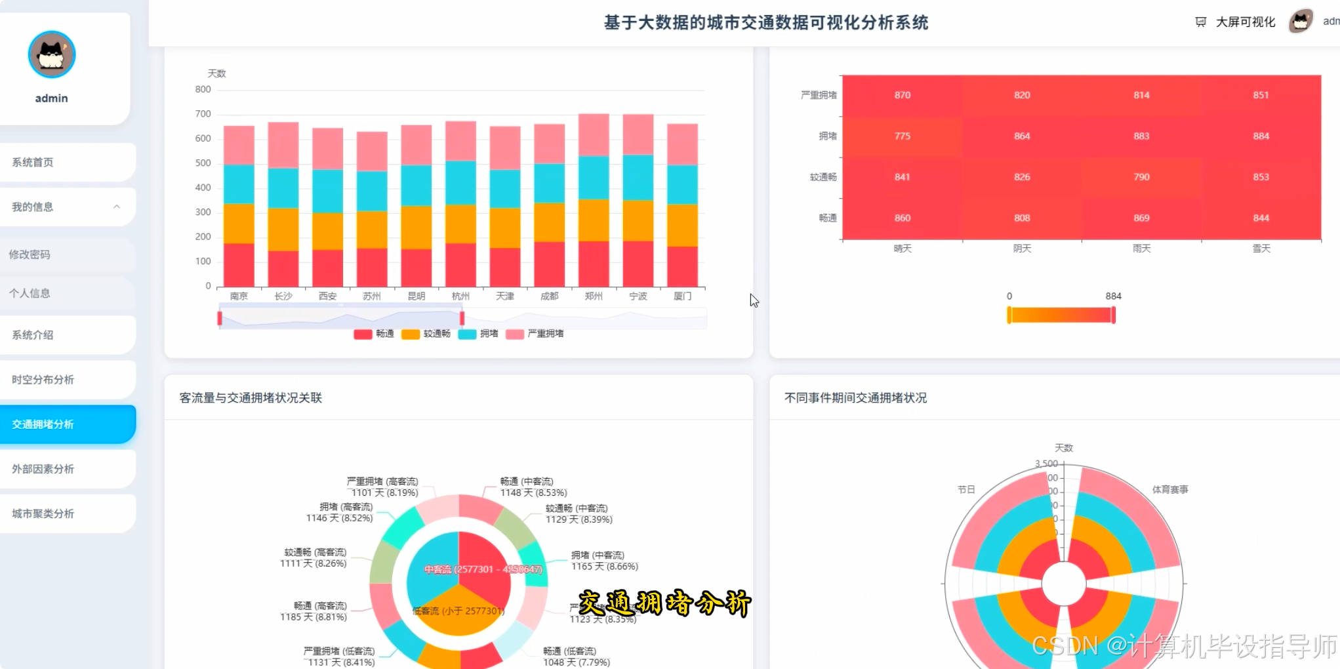Click heatmap cell 870 for 晴天
The image size is (1340, 669).
903,95
